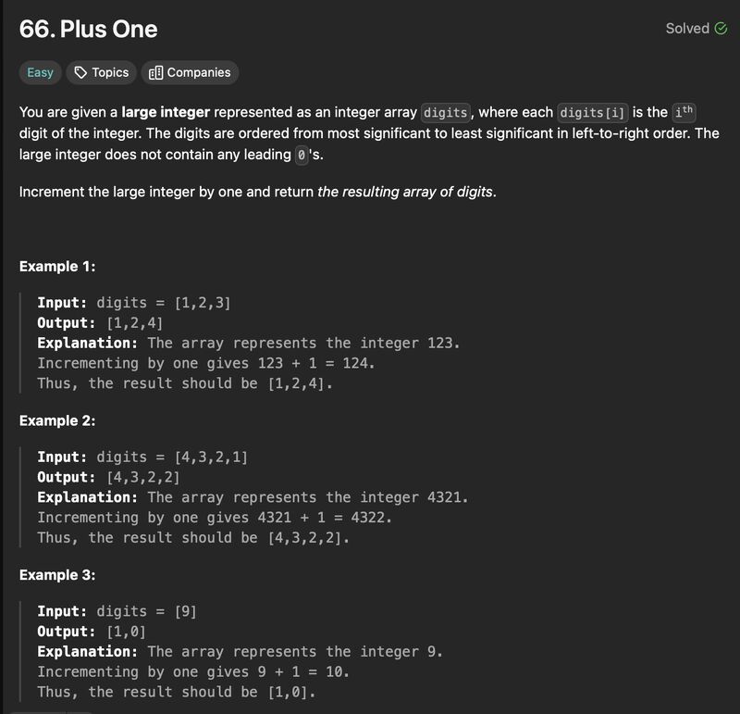Click the Solved status label

[x=687, y=29]
